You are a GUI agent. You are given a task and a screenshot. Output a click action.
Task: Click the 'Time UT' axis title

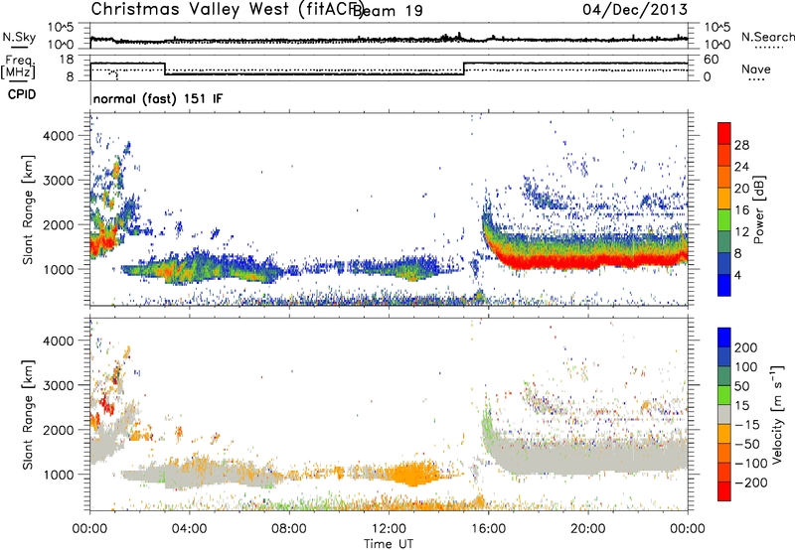click(x=389, y=544)
